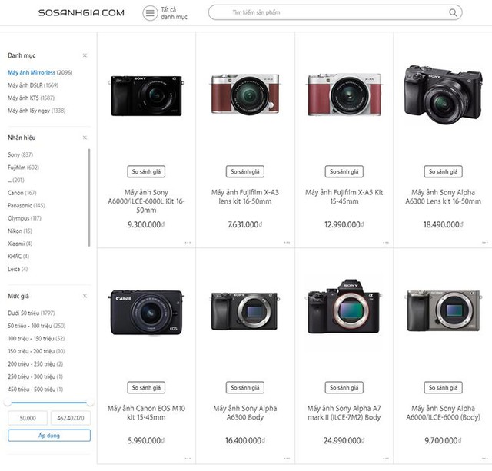
Task: Compare prices for Fujifilm X-A5 Kit
Action: [344, 171]
